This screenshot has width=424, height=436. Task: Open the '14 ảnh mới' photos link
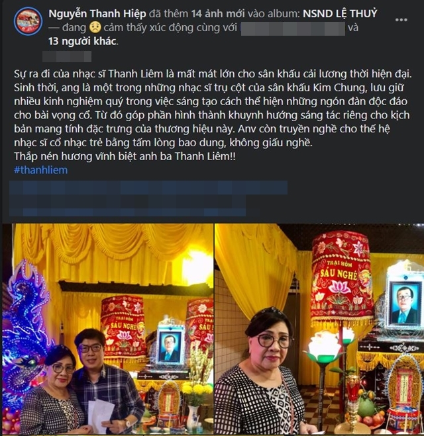pos(218,14)
